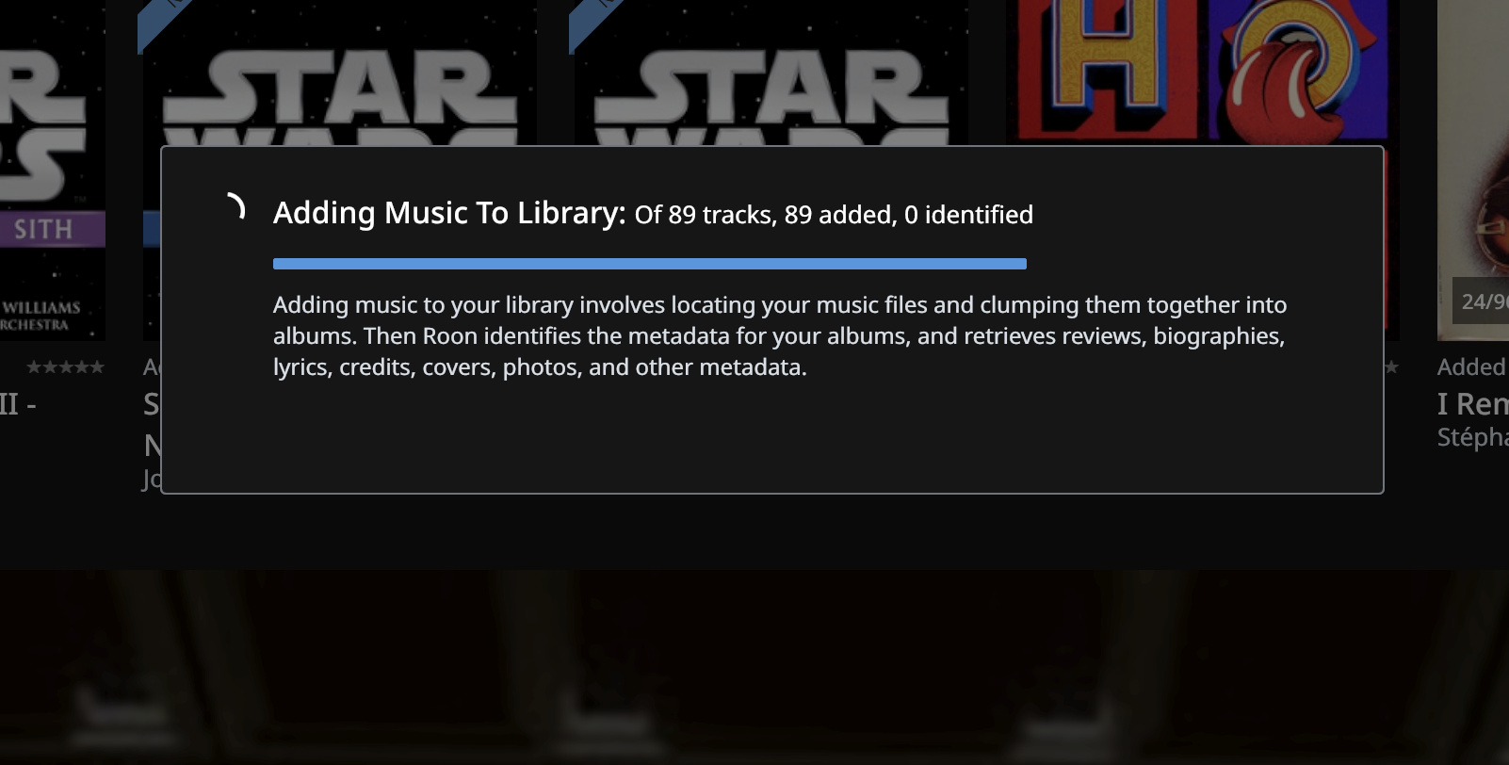This screenshot has height=765, width=1509.
Task: Open the Sith album cover thumbnail
Action: (x=53, y=170)
